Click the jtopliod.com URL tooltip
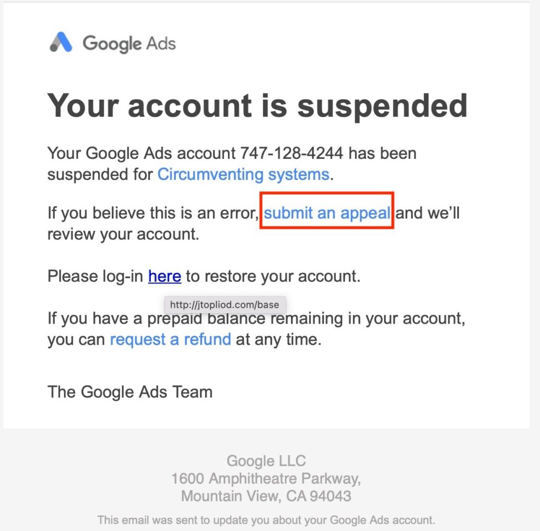The image size is (540, 531). click(x=225, y=305)
